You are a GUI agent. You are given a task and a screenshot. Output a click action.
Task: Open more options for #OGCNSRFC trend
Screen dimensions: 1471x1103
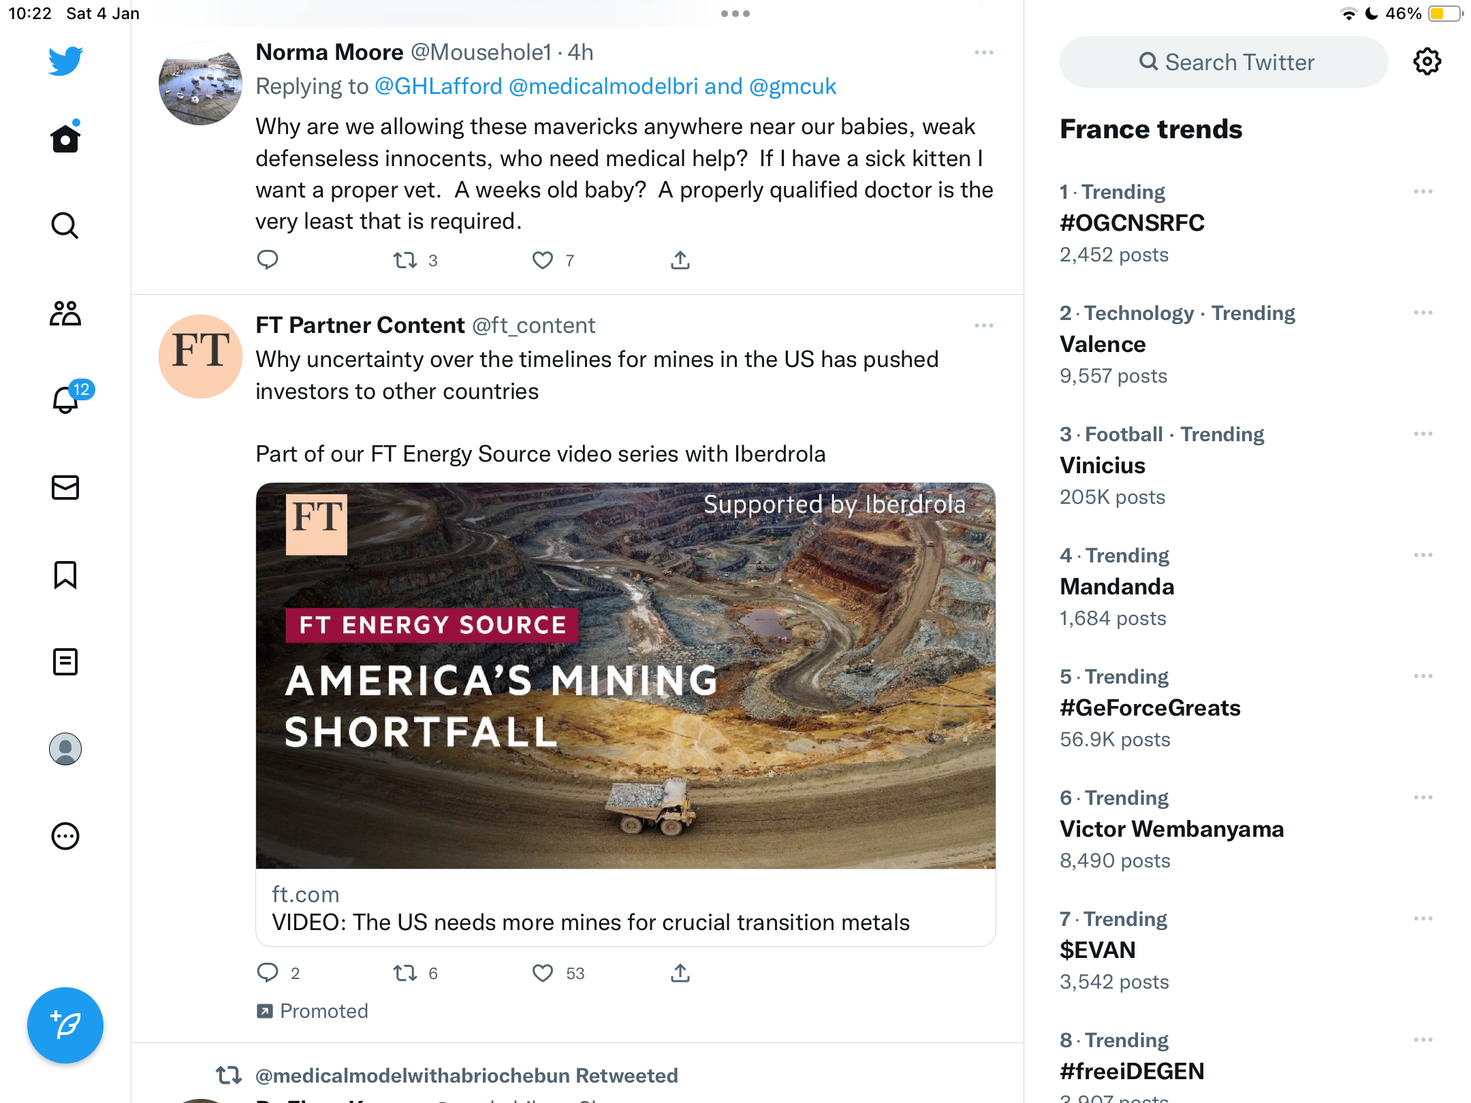point(1423,191)
